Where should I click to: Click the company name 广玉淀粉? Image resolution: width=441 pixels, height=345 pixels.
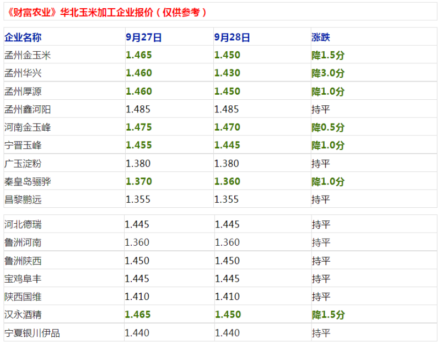(23, 163)
